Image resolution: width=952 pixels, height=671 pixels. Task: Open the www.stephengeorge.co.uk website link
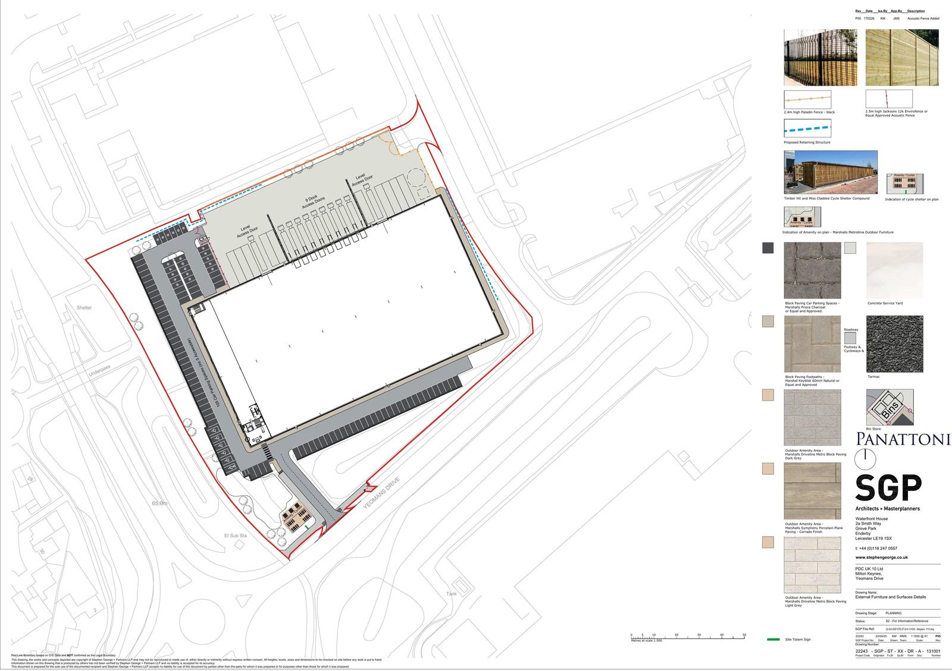tap(881, 557)
